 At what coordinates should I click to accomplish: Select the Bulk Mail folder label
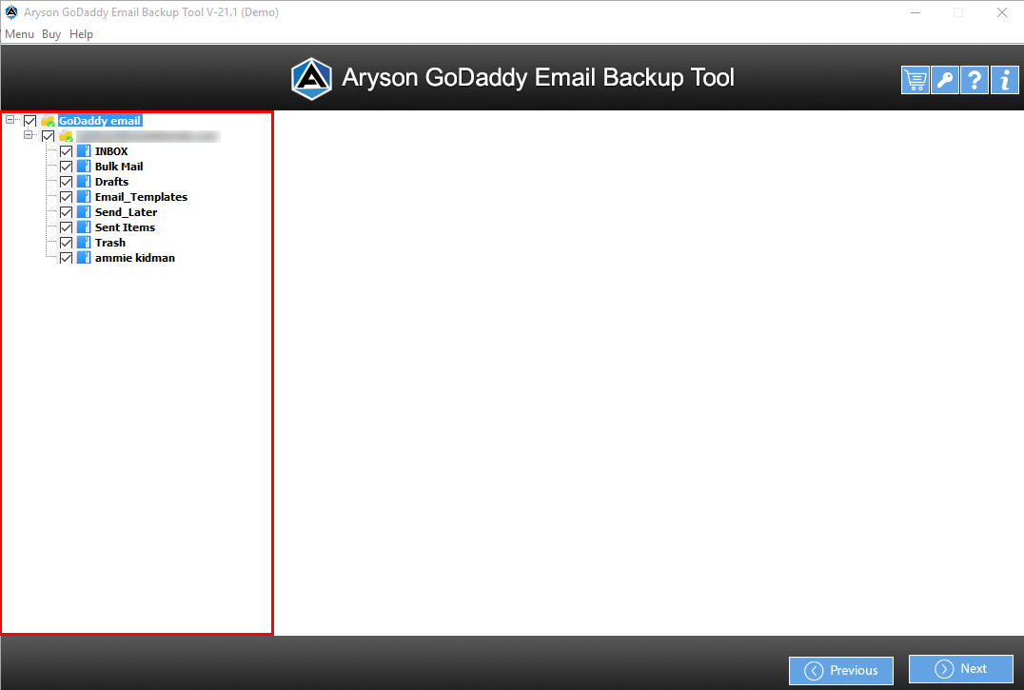(119, 167)
